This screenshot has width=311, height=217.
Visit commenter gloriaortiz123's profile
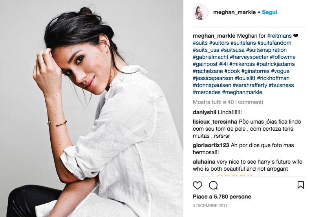point(211,145)
